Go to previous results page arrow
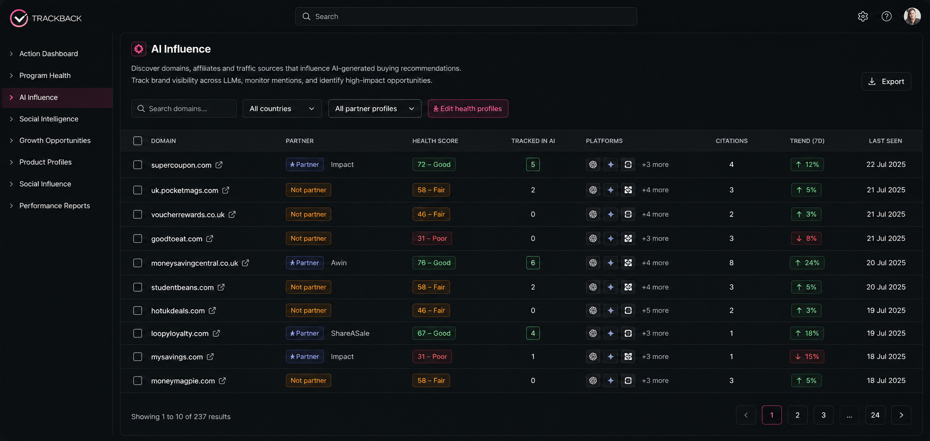This screenshot has height=441, width=930. 746,415
